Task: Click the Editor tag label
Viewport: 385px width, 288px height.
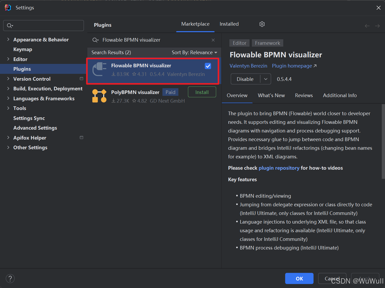Action: point(239,43)
